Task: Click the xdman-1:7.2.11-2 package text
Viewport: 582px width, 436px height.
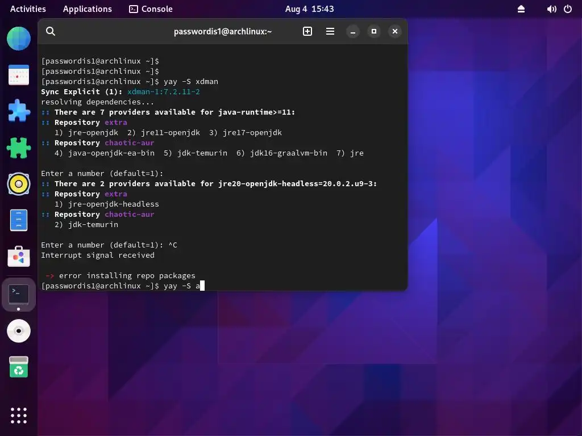Action: [x=163, y=91]
